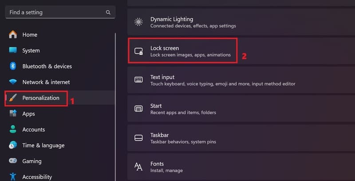Screen dimensions: 355x181
Task: Click the Network Wi-Fi icon
Action: pos(13,82)
